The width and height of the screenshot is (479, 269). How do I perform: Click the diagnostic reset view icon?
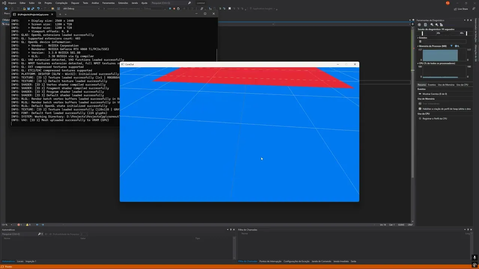(x=442, y=25)
